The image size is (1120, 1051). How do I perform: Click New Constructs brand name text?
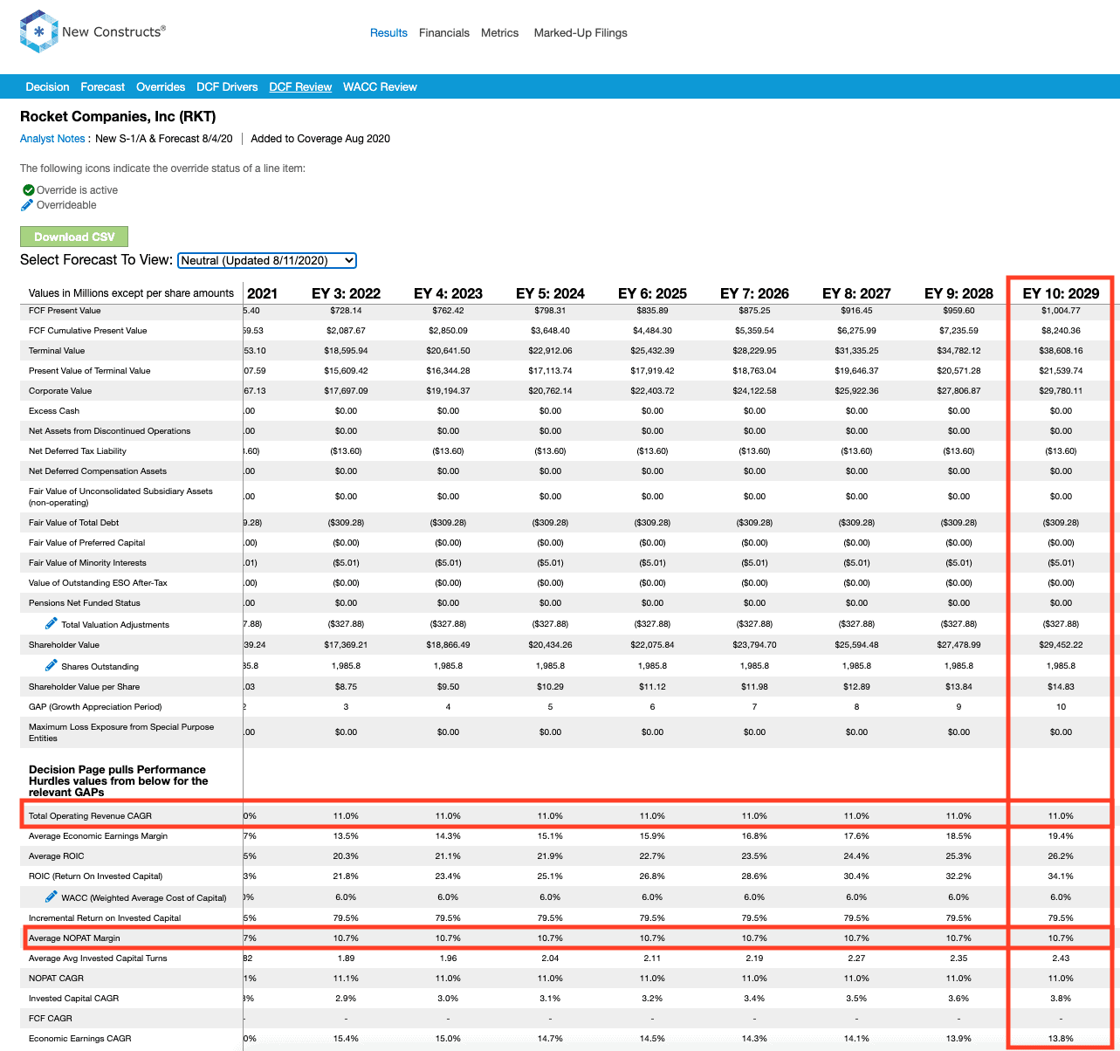(112, 31)
